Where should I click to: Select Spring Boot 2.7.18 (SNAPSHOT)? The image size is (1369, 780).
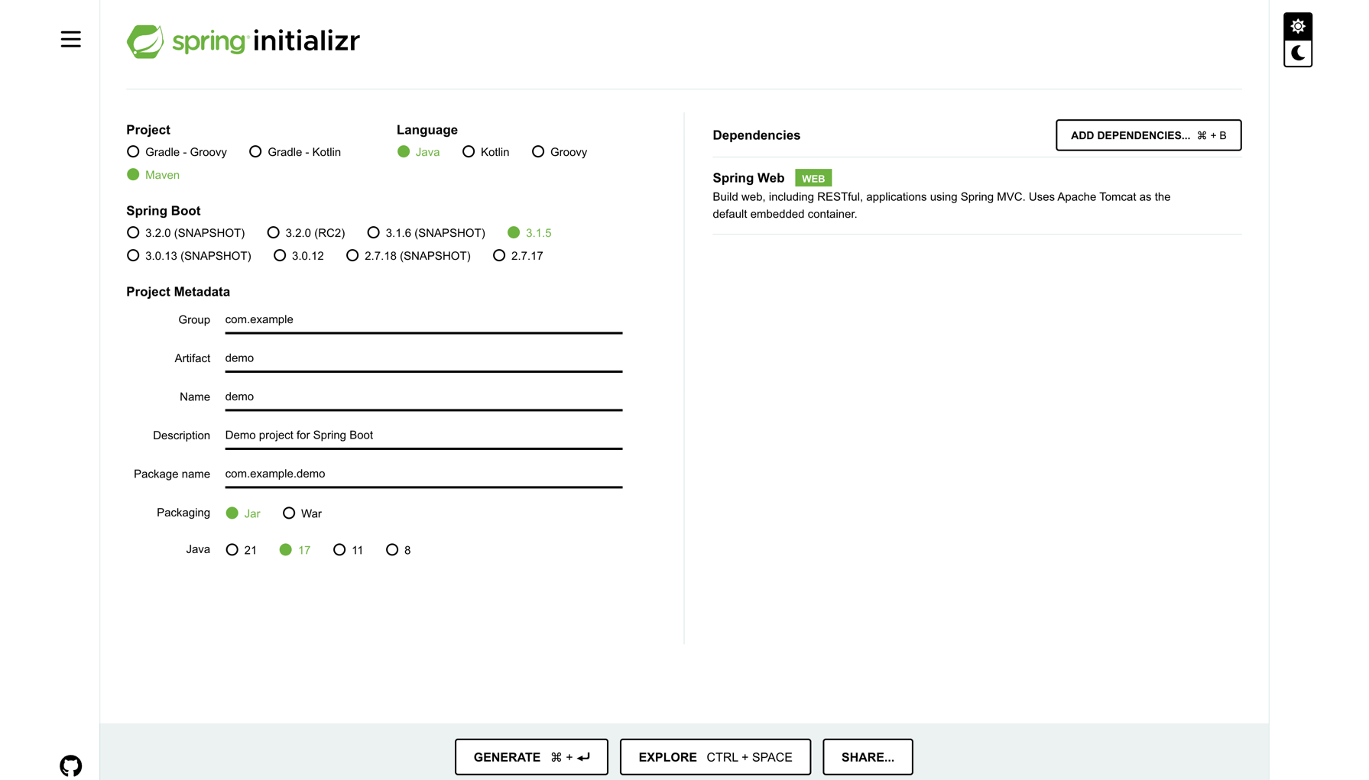pos(408,256)
